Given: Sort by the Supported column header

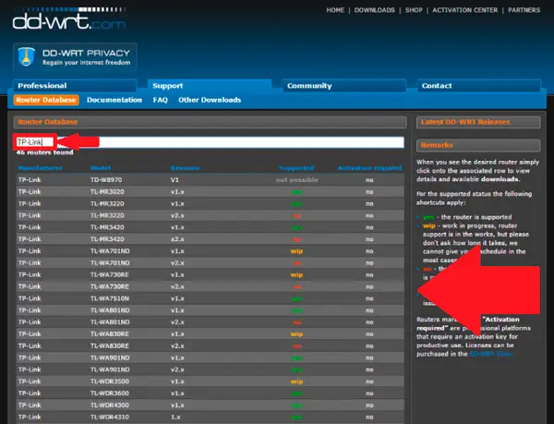Looking at the screenshot, I should pyautogui.click(x=296, y=168).
